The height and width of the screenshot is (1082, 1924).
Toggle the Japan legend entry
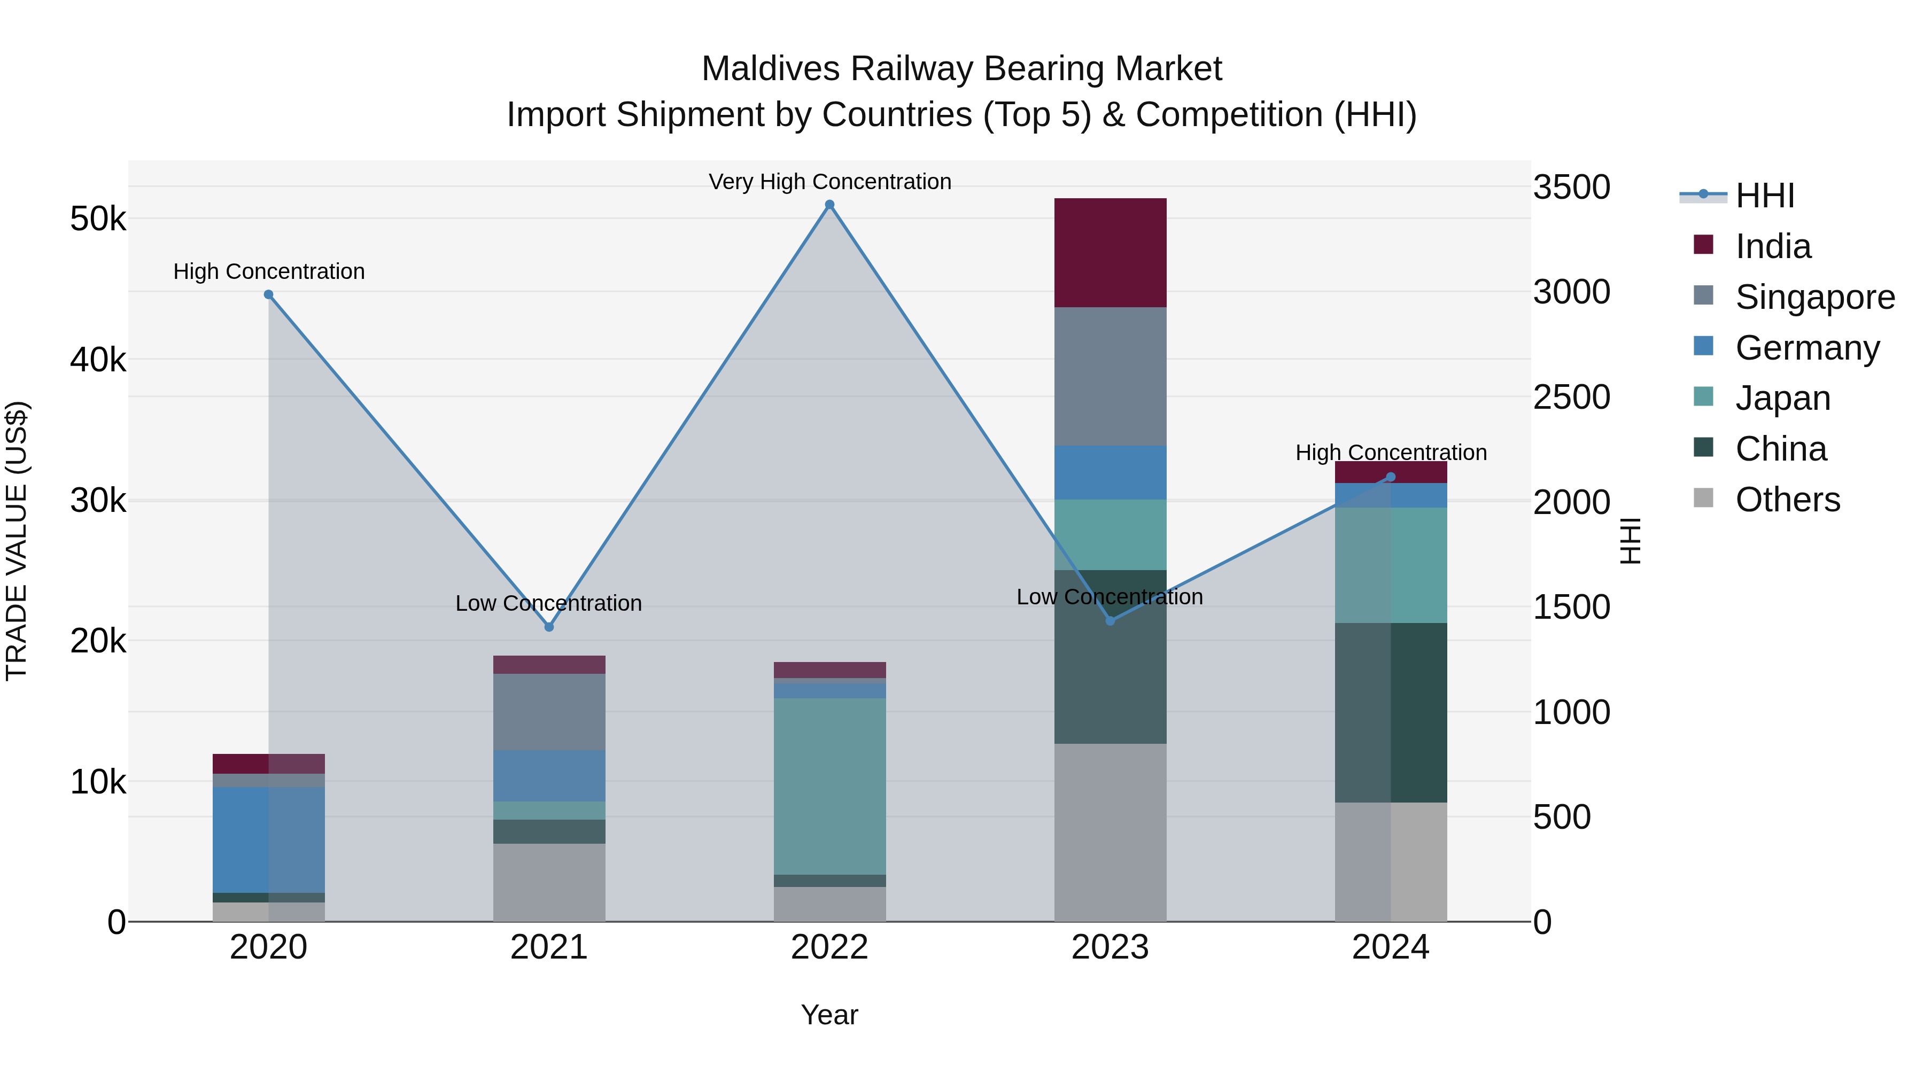tap(1762, 398)
